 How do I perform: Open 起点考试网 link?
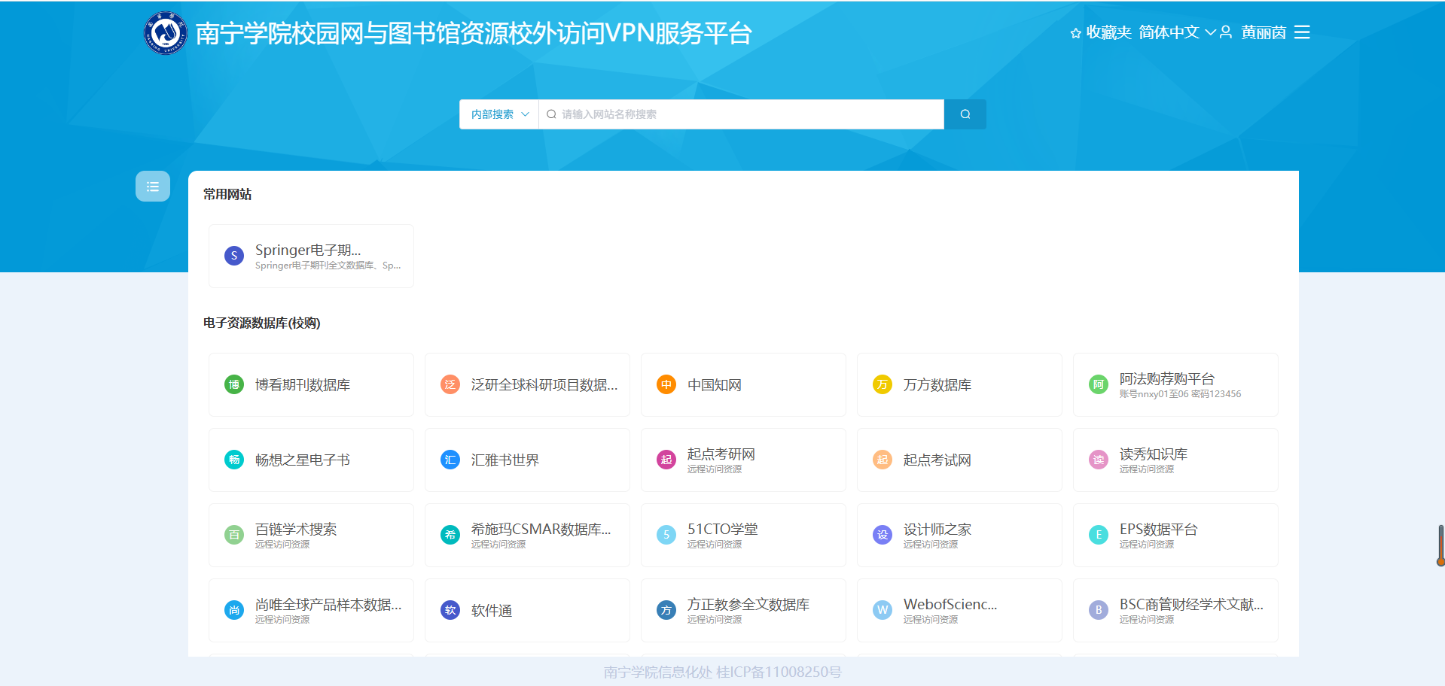(937, 460)
